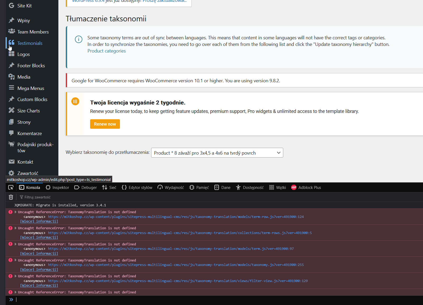Open the Wątki threads tab
This screenshot has width=423, height=305.
pyautogui.click(x=277, y=188)
